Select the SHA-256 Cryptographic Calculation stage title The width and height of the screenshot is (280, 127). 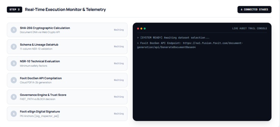pyautogui.click(x=45, y=28)
